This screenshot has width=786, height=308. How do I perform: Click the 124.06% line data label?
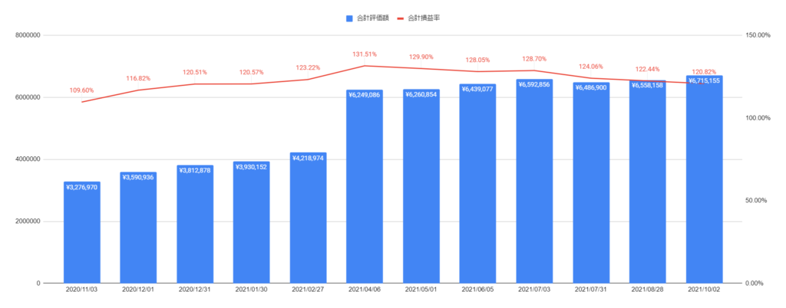coord(591,67)
